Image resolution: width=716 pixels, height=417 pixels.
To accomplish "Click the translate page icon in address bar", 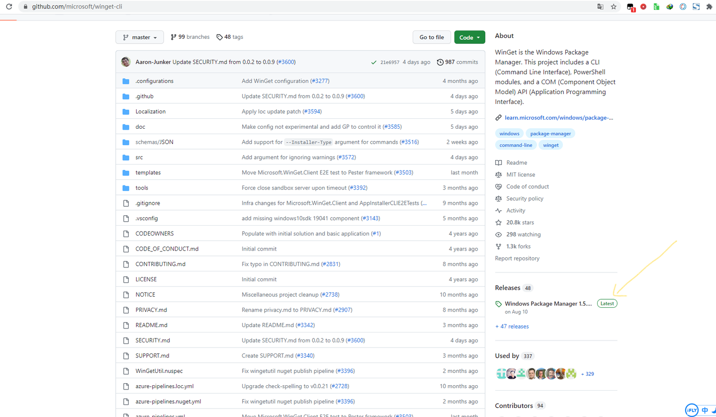I will pyautogui.click(x=601, y=7).
